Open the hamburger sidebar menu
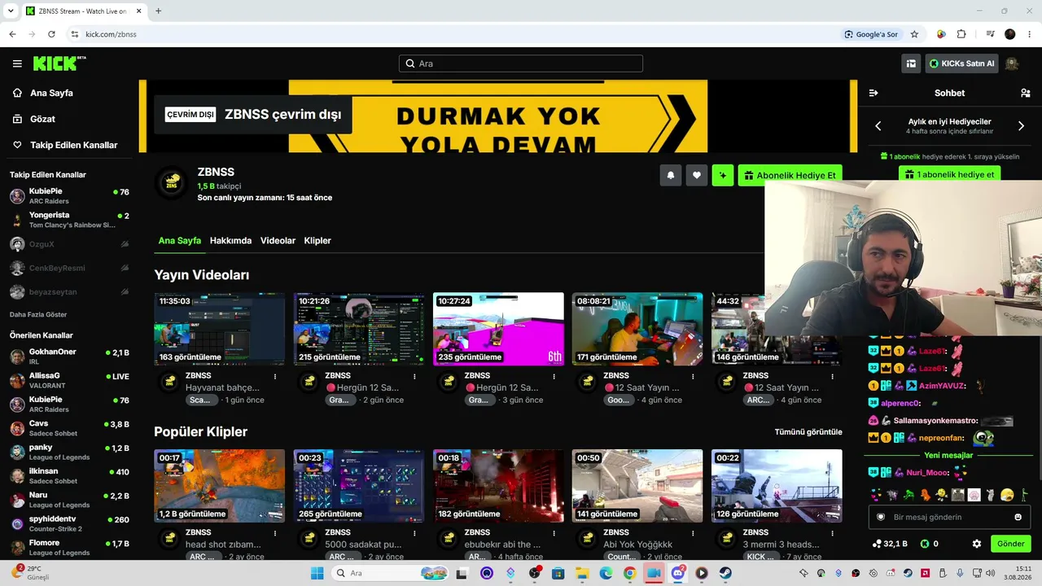 [17, 63]
